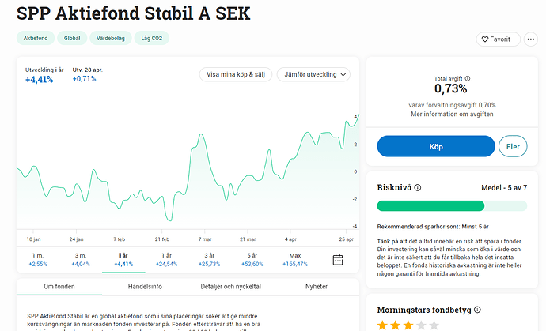Click info icon beside Morningstars fondbetyg
The width and height of the screenshot is (546, 331).
(x=477, y=310)
